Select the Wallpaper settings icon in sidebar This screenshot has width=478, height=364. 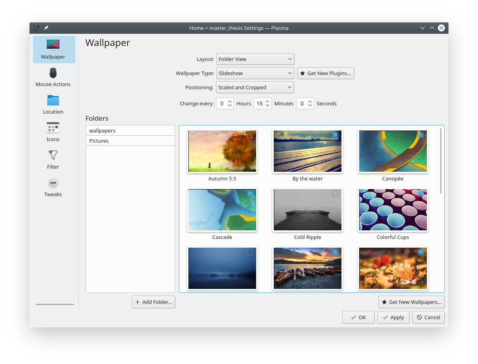(54, 49)
